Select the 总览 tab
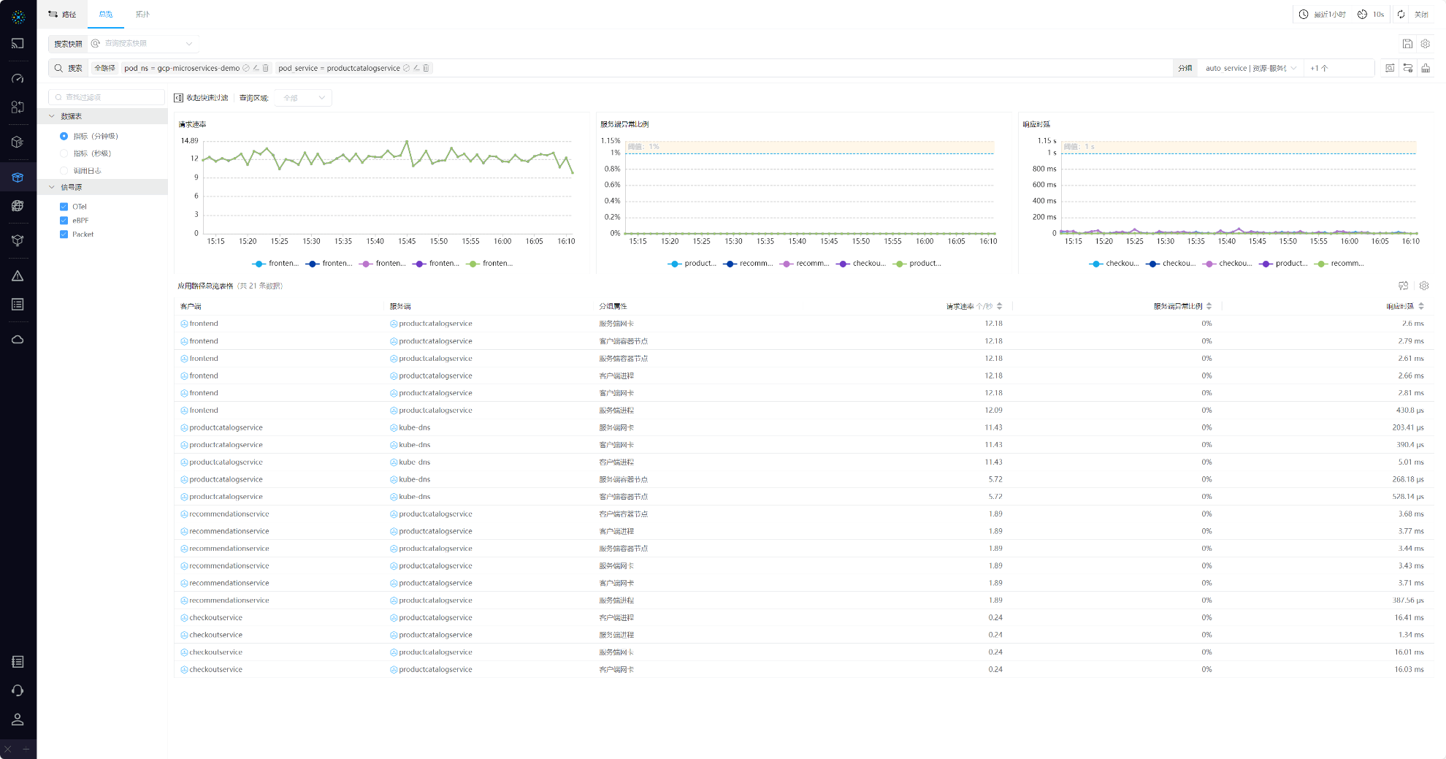The height and width of the screenshot is (759, 1446). pos(106,15)
